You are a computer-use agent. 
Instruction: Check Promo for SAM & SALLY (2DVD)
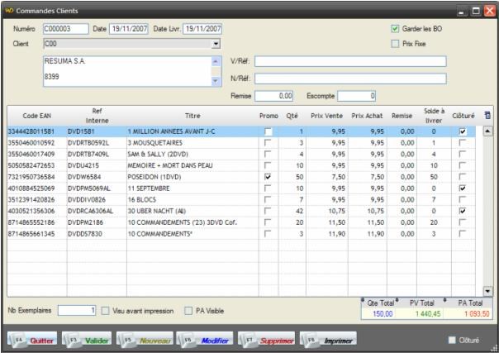pyautogui.click(x=268, y=154)
